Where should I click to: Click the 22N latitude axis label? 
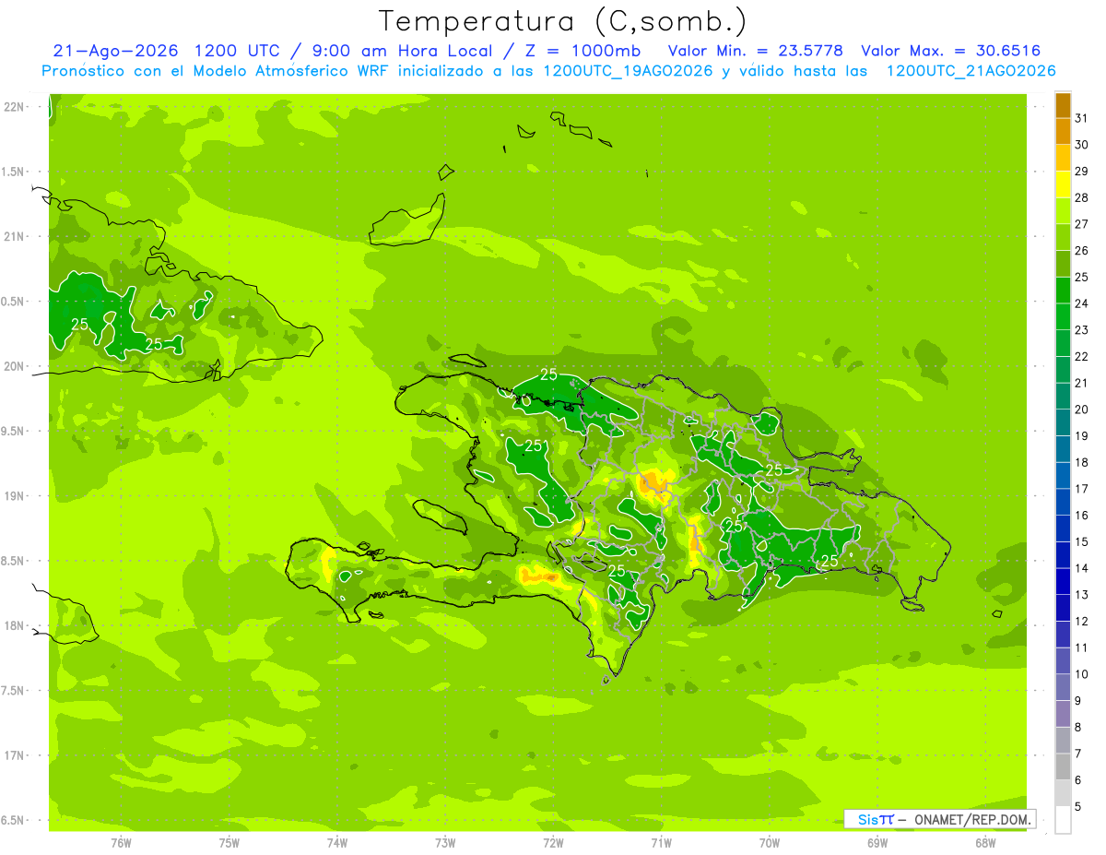pos(16,107)
